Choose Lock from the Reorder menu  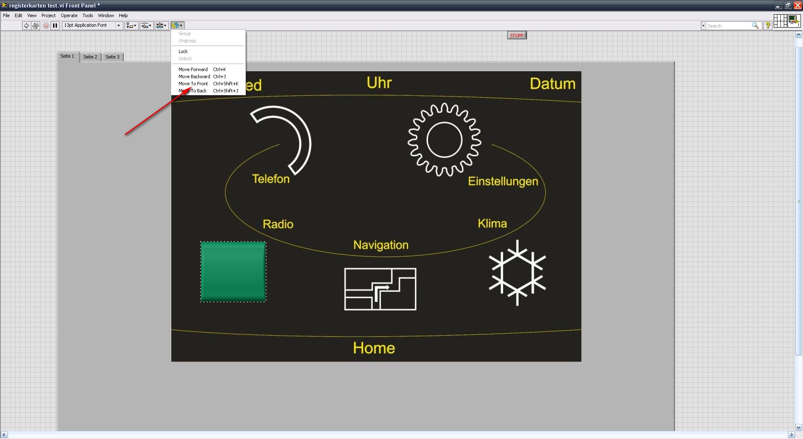pyautogui.click(x=208, y=51)
